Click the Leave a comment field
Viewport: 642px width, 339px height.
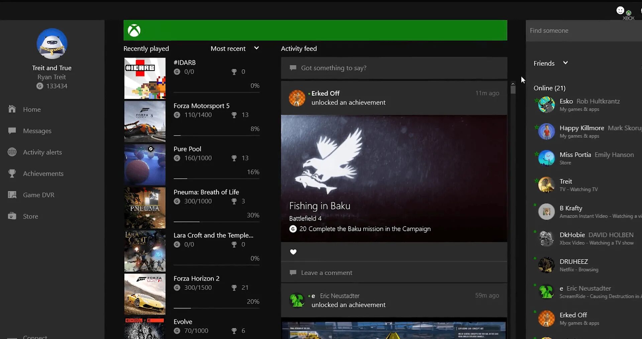394,272
